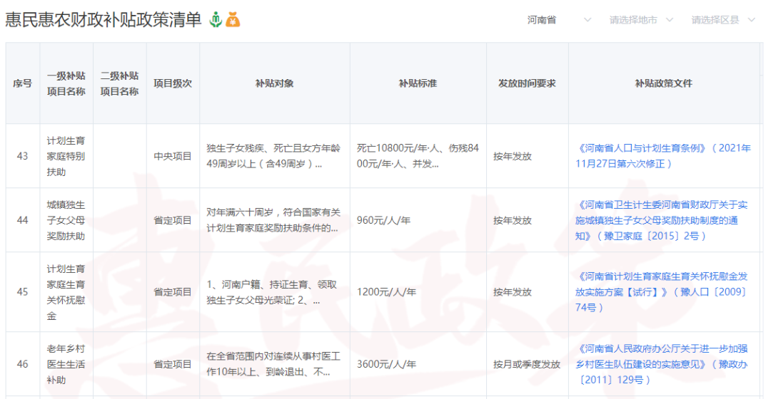The height and width of the screenshot is (399, 771).
Task: Open 河南省人口与计划生育条例 policy link
Action: [663, 156]
